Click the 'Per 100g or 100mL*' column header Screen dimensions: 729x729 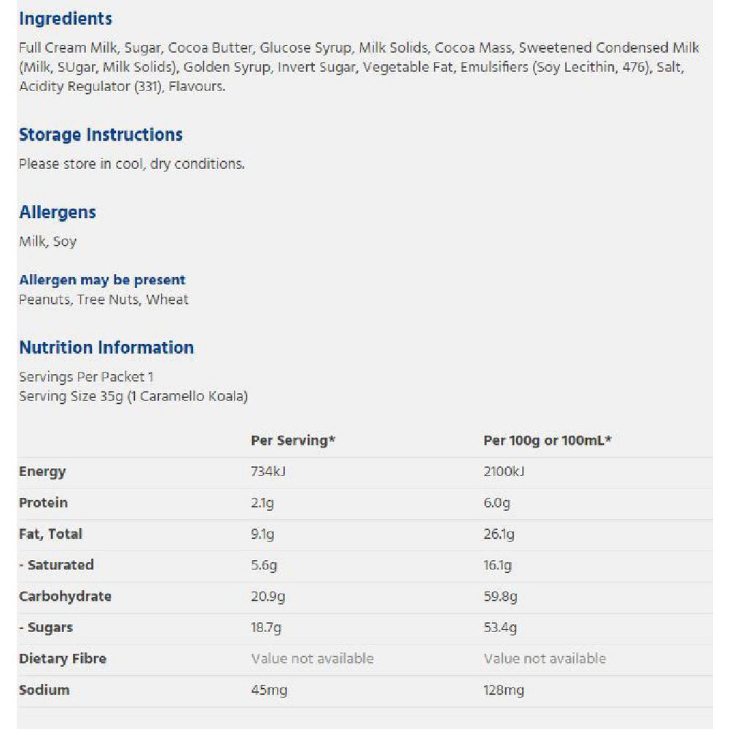(547, 441)
